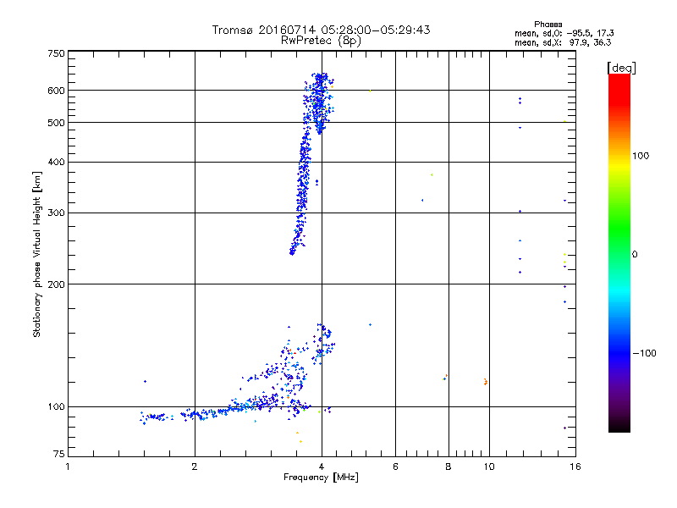Screen dimensions: 677x508
Task: Click the x-axis tick label '8'
Action: point(449,467)
